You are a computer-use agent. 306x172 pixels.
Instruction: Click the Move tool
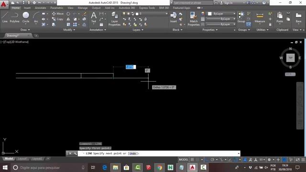click(58, 14)
